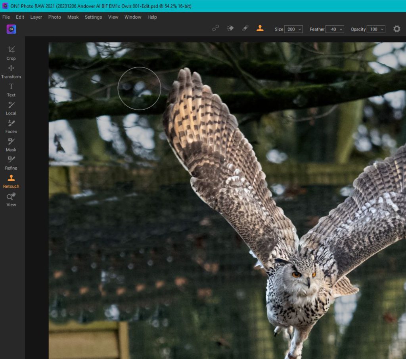The height and width of the screenshot is (359, 406).
Task: Switch to the Spot Removal tool
Action: (x=215, y=29)
